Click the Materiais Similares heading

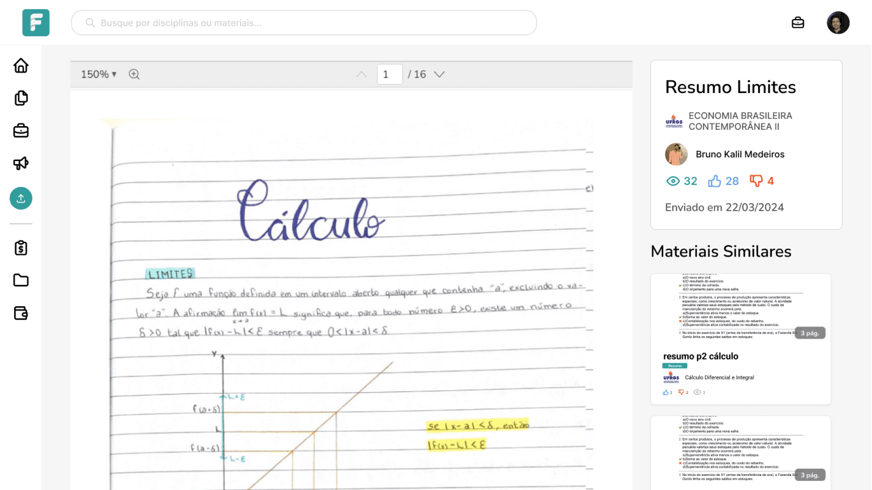(721, 251)
